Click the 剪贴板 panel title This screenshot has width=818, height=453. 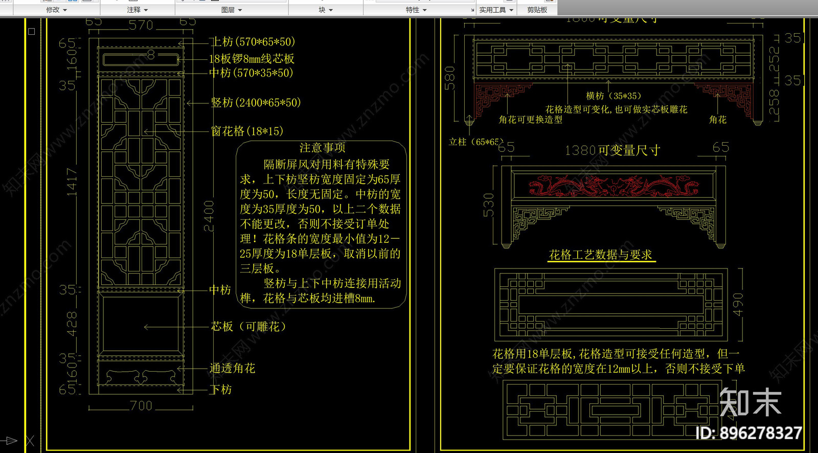coord(537,10)
